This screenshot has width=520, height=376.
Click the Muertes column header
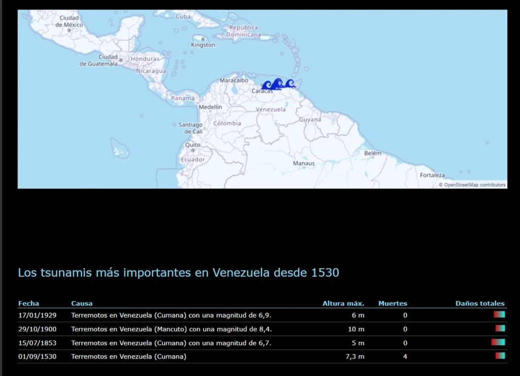pyautogui.click(x=393, y=303)
